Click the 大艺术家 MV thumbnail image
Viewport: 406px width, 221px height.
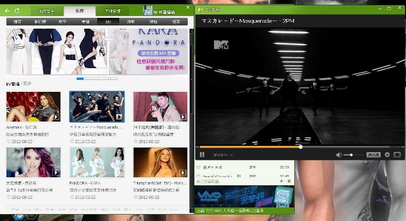point(33,163)
